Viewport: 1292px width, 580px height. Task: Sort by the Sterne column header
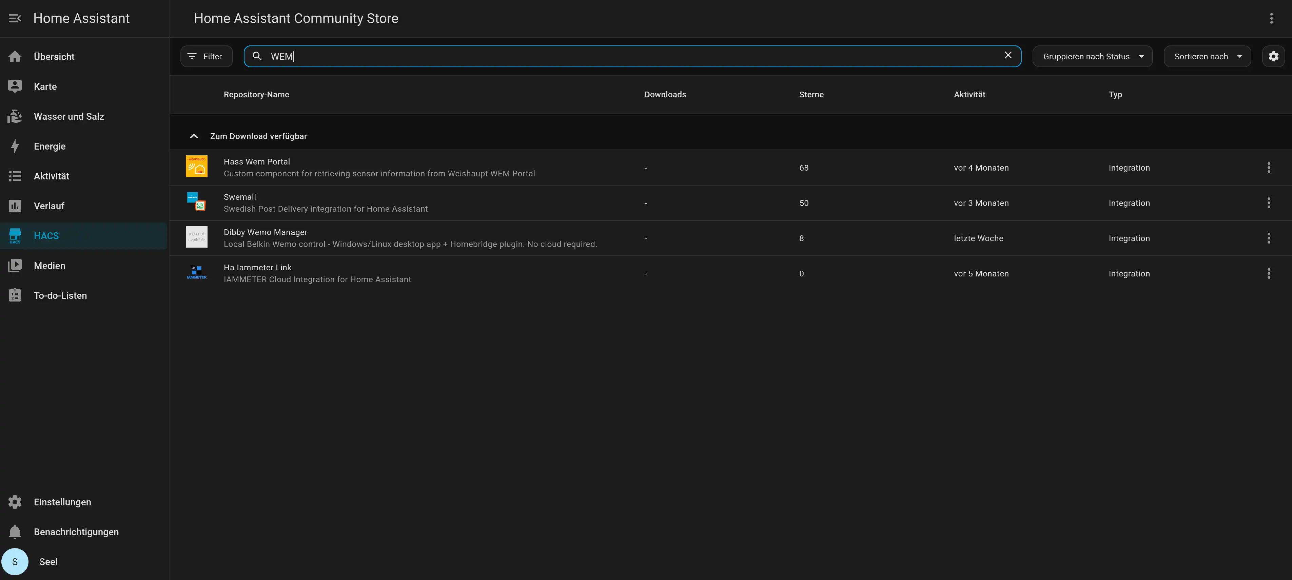[811, 95]
